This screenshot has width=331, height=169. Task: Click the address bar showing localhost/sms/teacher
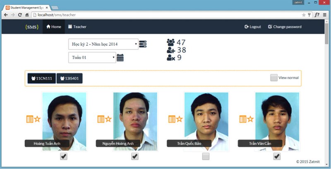click(165, 15)
